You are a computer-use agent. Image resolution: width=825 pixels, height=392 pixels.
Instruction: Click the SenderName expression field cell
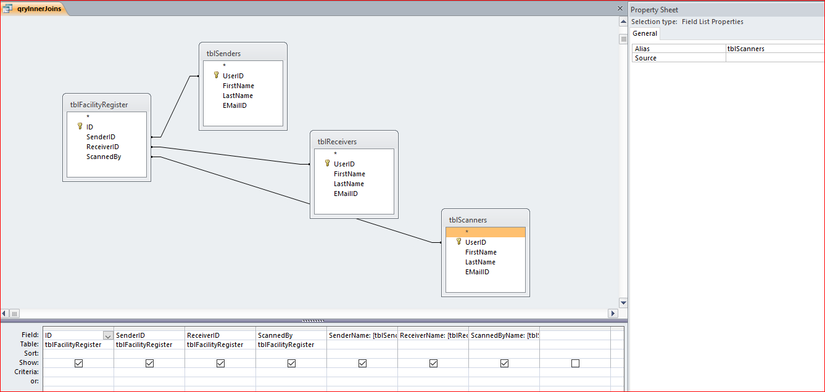[x=362, y=335]
